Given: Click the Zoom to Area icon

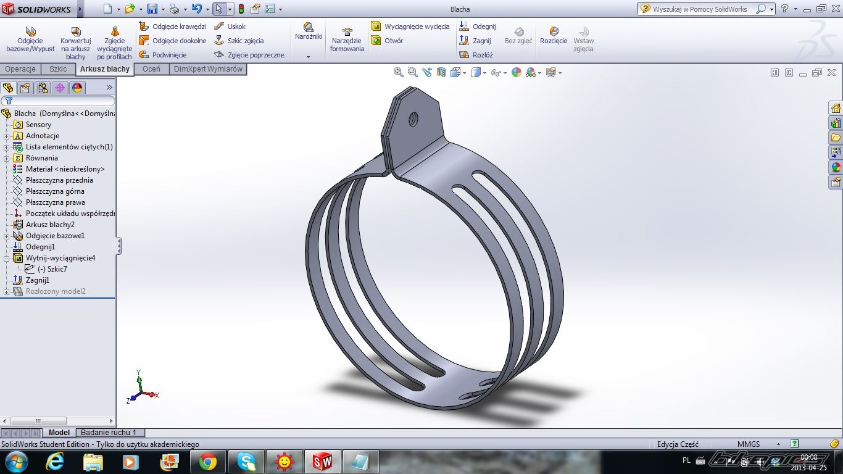Looking at the screenshot, I should click(413, 72).
